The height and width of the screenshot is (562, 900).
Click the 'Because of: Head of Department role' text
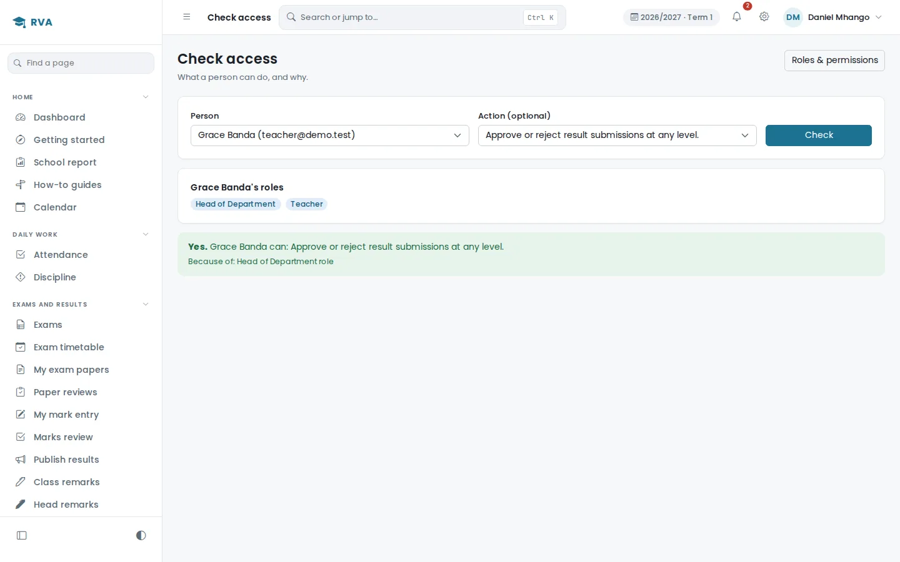coord(261,262)
